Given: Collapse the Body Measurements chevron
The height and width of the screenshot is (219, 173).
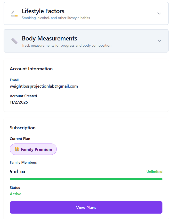Looking at the screenshot, I should pos(159,41).
